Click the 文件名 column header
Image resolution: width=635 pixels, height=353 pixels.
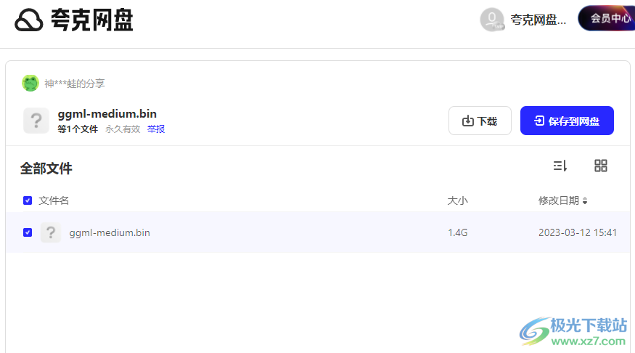(54, 200)
